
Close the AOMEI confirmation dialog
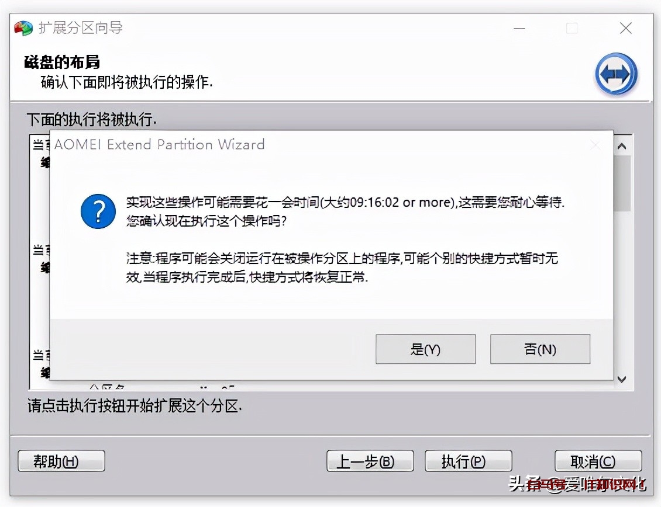click(595, 145)
